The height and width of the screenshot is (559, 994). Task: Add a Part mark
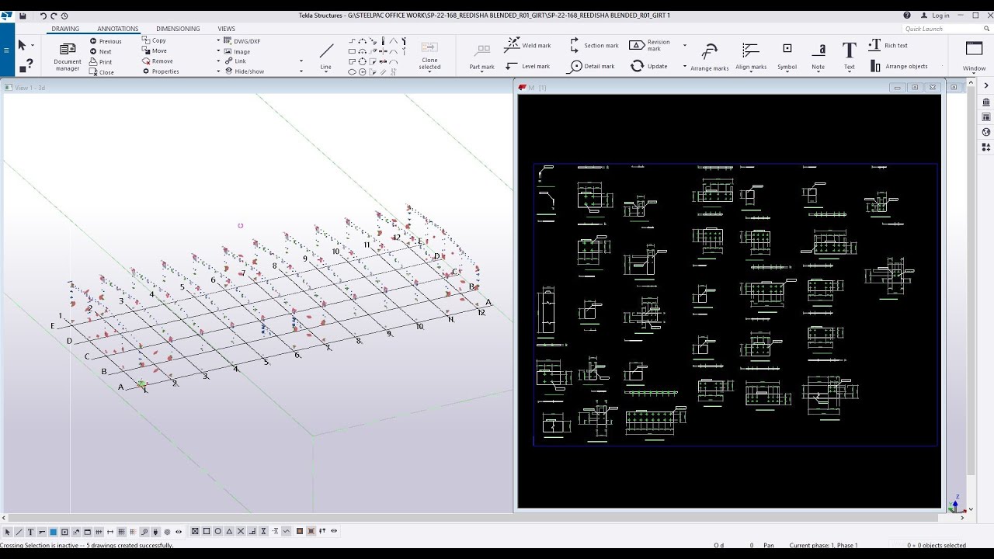(x=481, y=56)
